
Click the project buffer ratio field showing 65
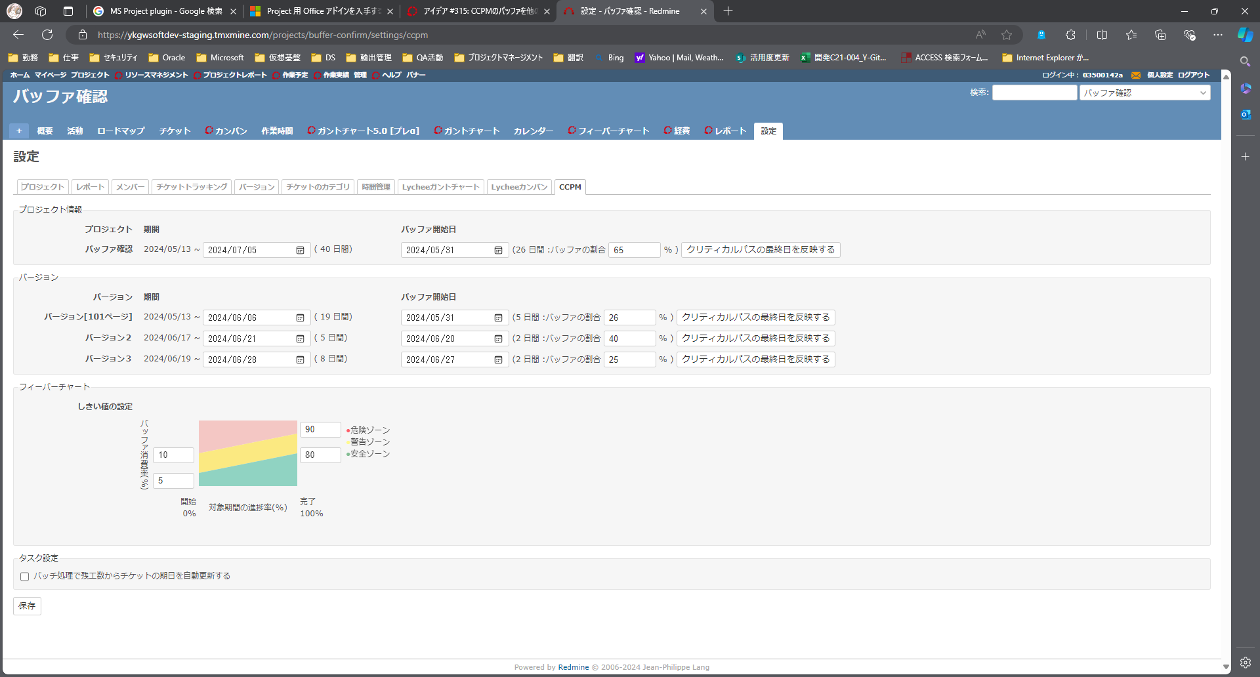[x=633, y=250]
